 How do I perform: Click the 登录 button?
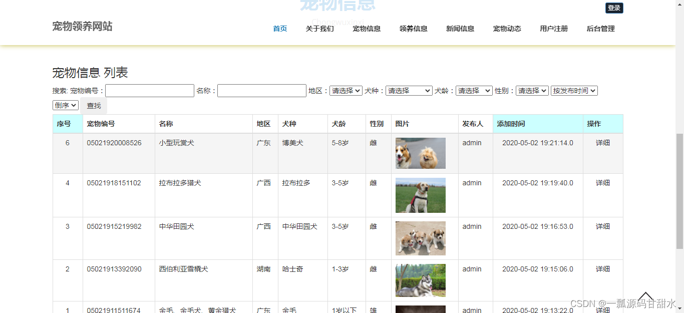614,8
